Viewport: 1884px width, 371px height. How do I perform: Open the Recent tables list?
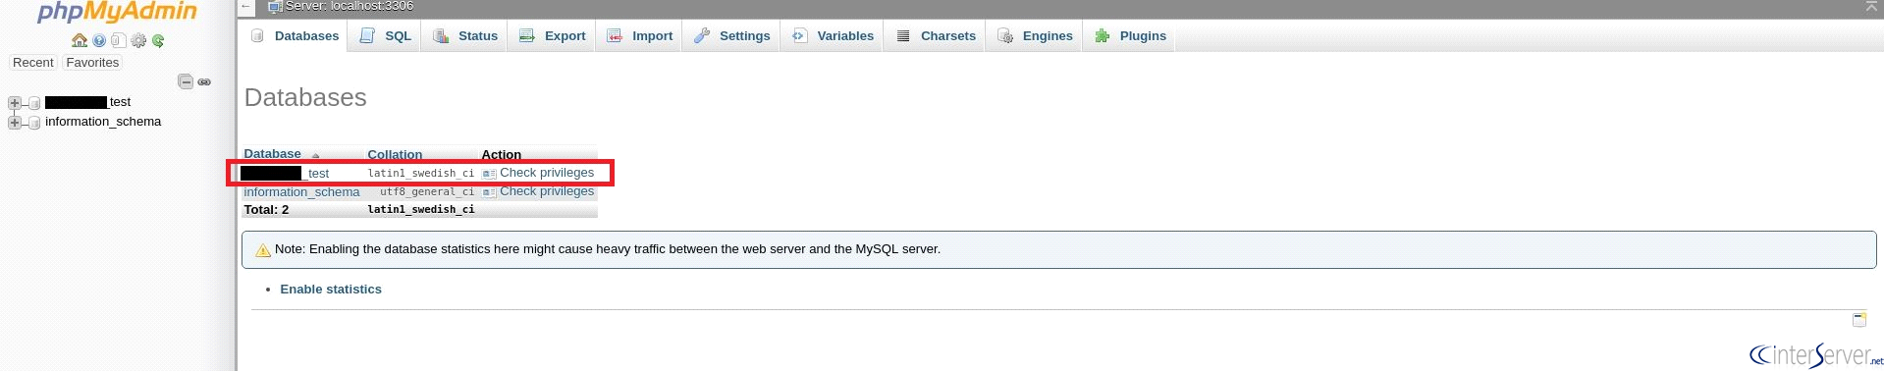[x=33, y=62]
